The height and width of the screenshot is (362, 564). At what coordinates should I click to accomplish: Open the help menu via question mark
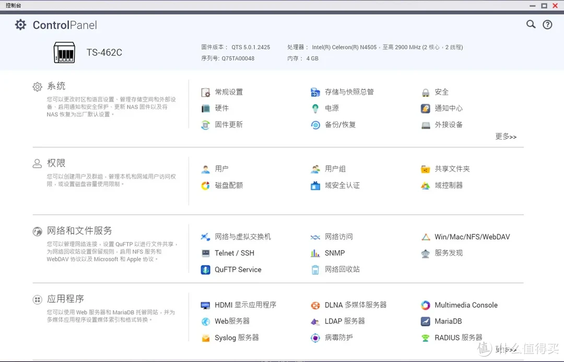click(x=548, y=24)
